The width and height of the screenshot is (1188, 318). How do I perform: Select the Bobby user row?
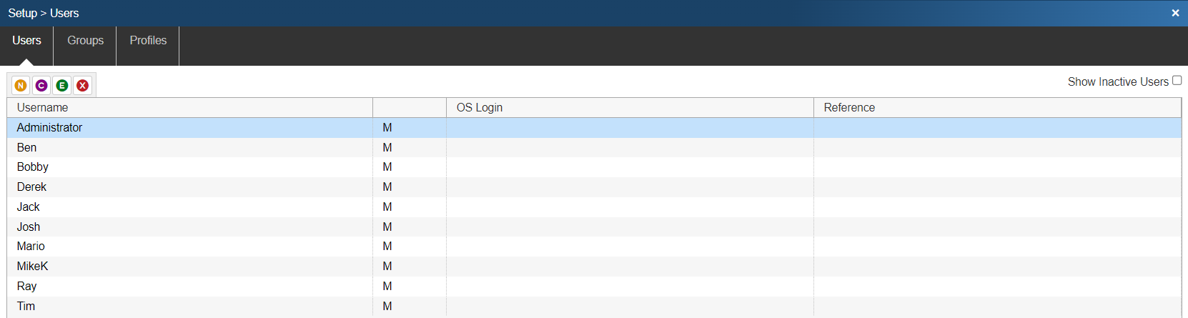click(33, 167)
